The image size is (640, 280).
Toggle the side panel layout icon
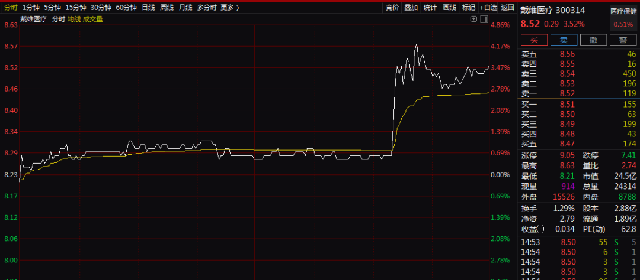click(484, 19)
